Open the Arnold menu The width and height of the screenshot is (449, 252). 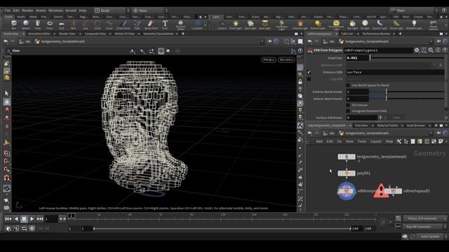[x=71, y=10]
